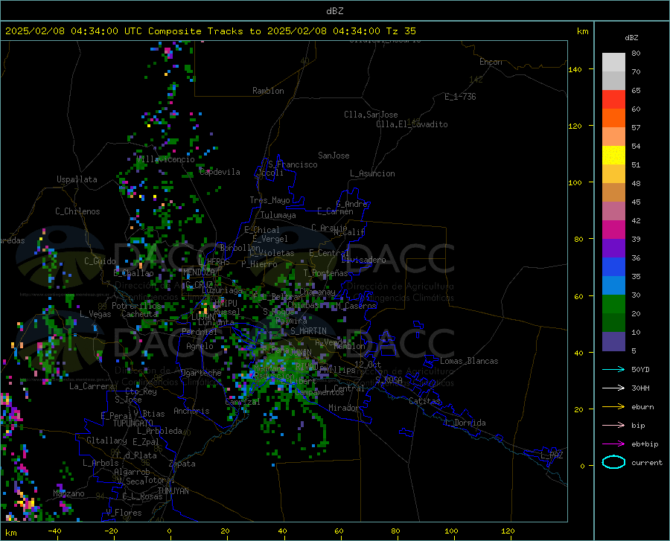Click the 'Manzano' map label
Viewport: 670px width, 541px height.
(68, 493)
